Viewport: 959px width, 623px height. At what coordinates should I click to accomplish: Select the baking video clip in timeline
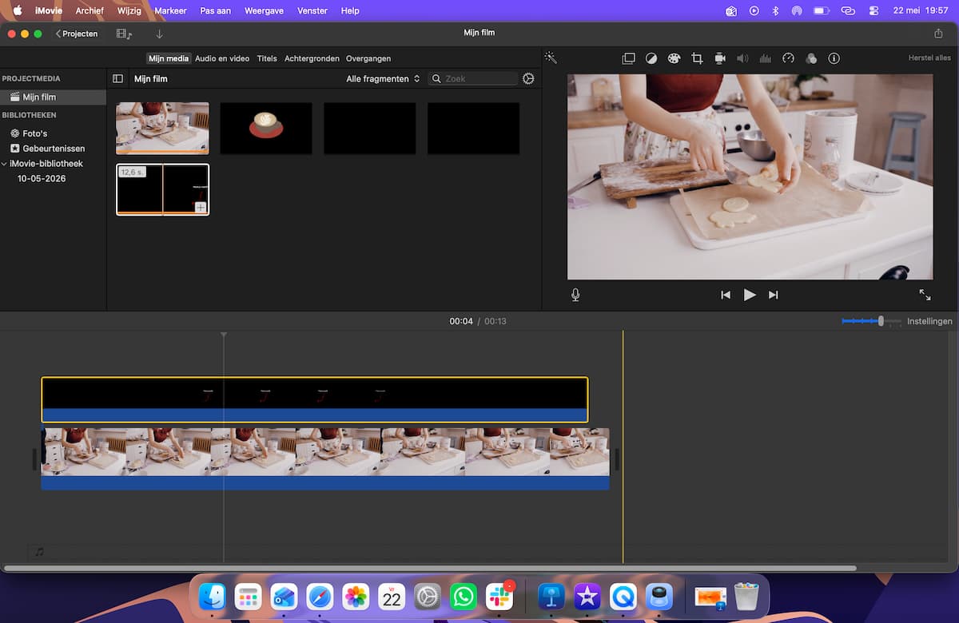point(325,458)
